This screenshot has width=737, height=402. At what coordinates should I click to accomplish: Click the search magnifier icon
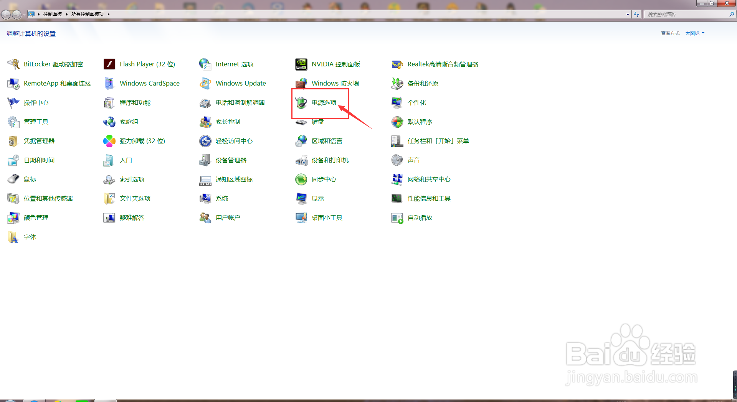[732, 14]
